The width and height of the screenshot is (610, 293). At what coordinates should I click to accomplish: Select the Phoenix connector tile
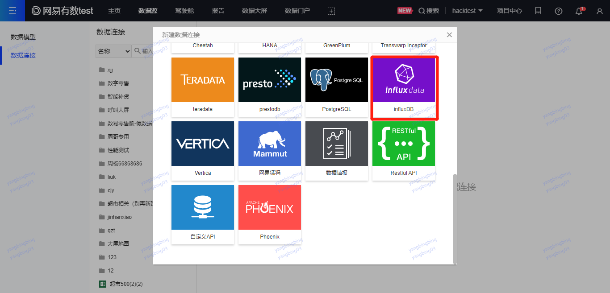(270, 215)
